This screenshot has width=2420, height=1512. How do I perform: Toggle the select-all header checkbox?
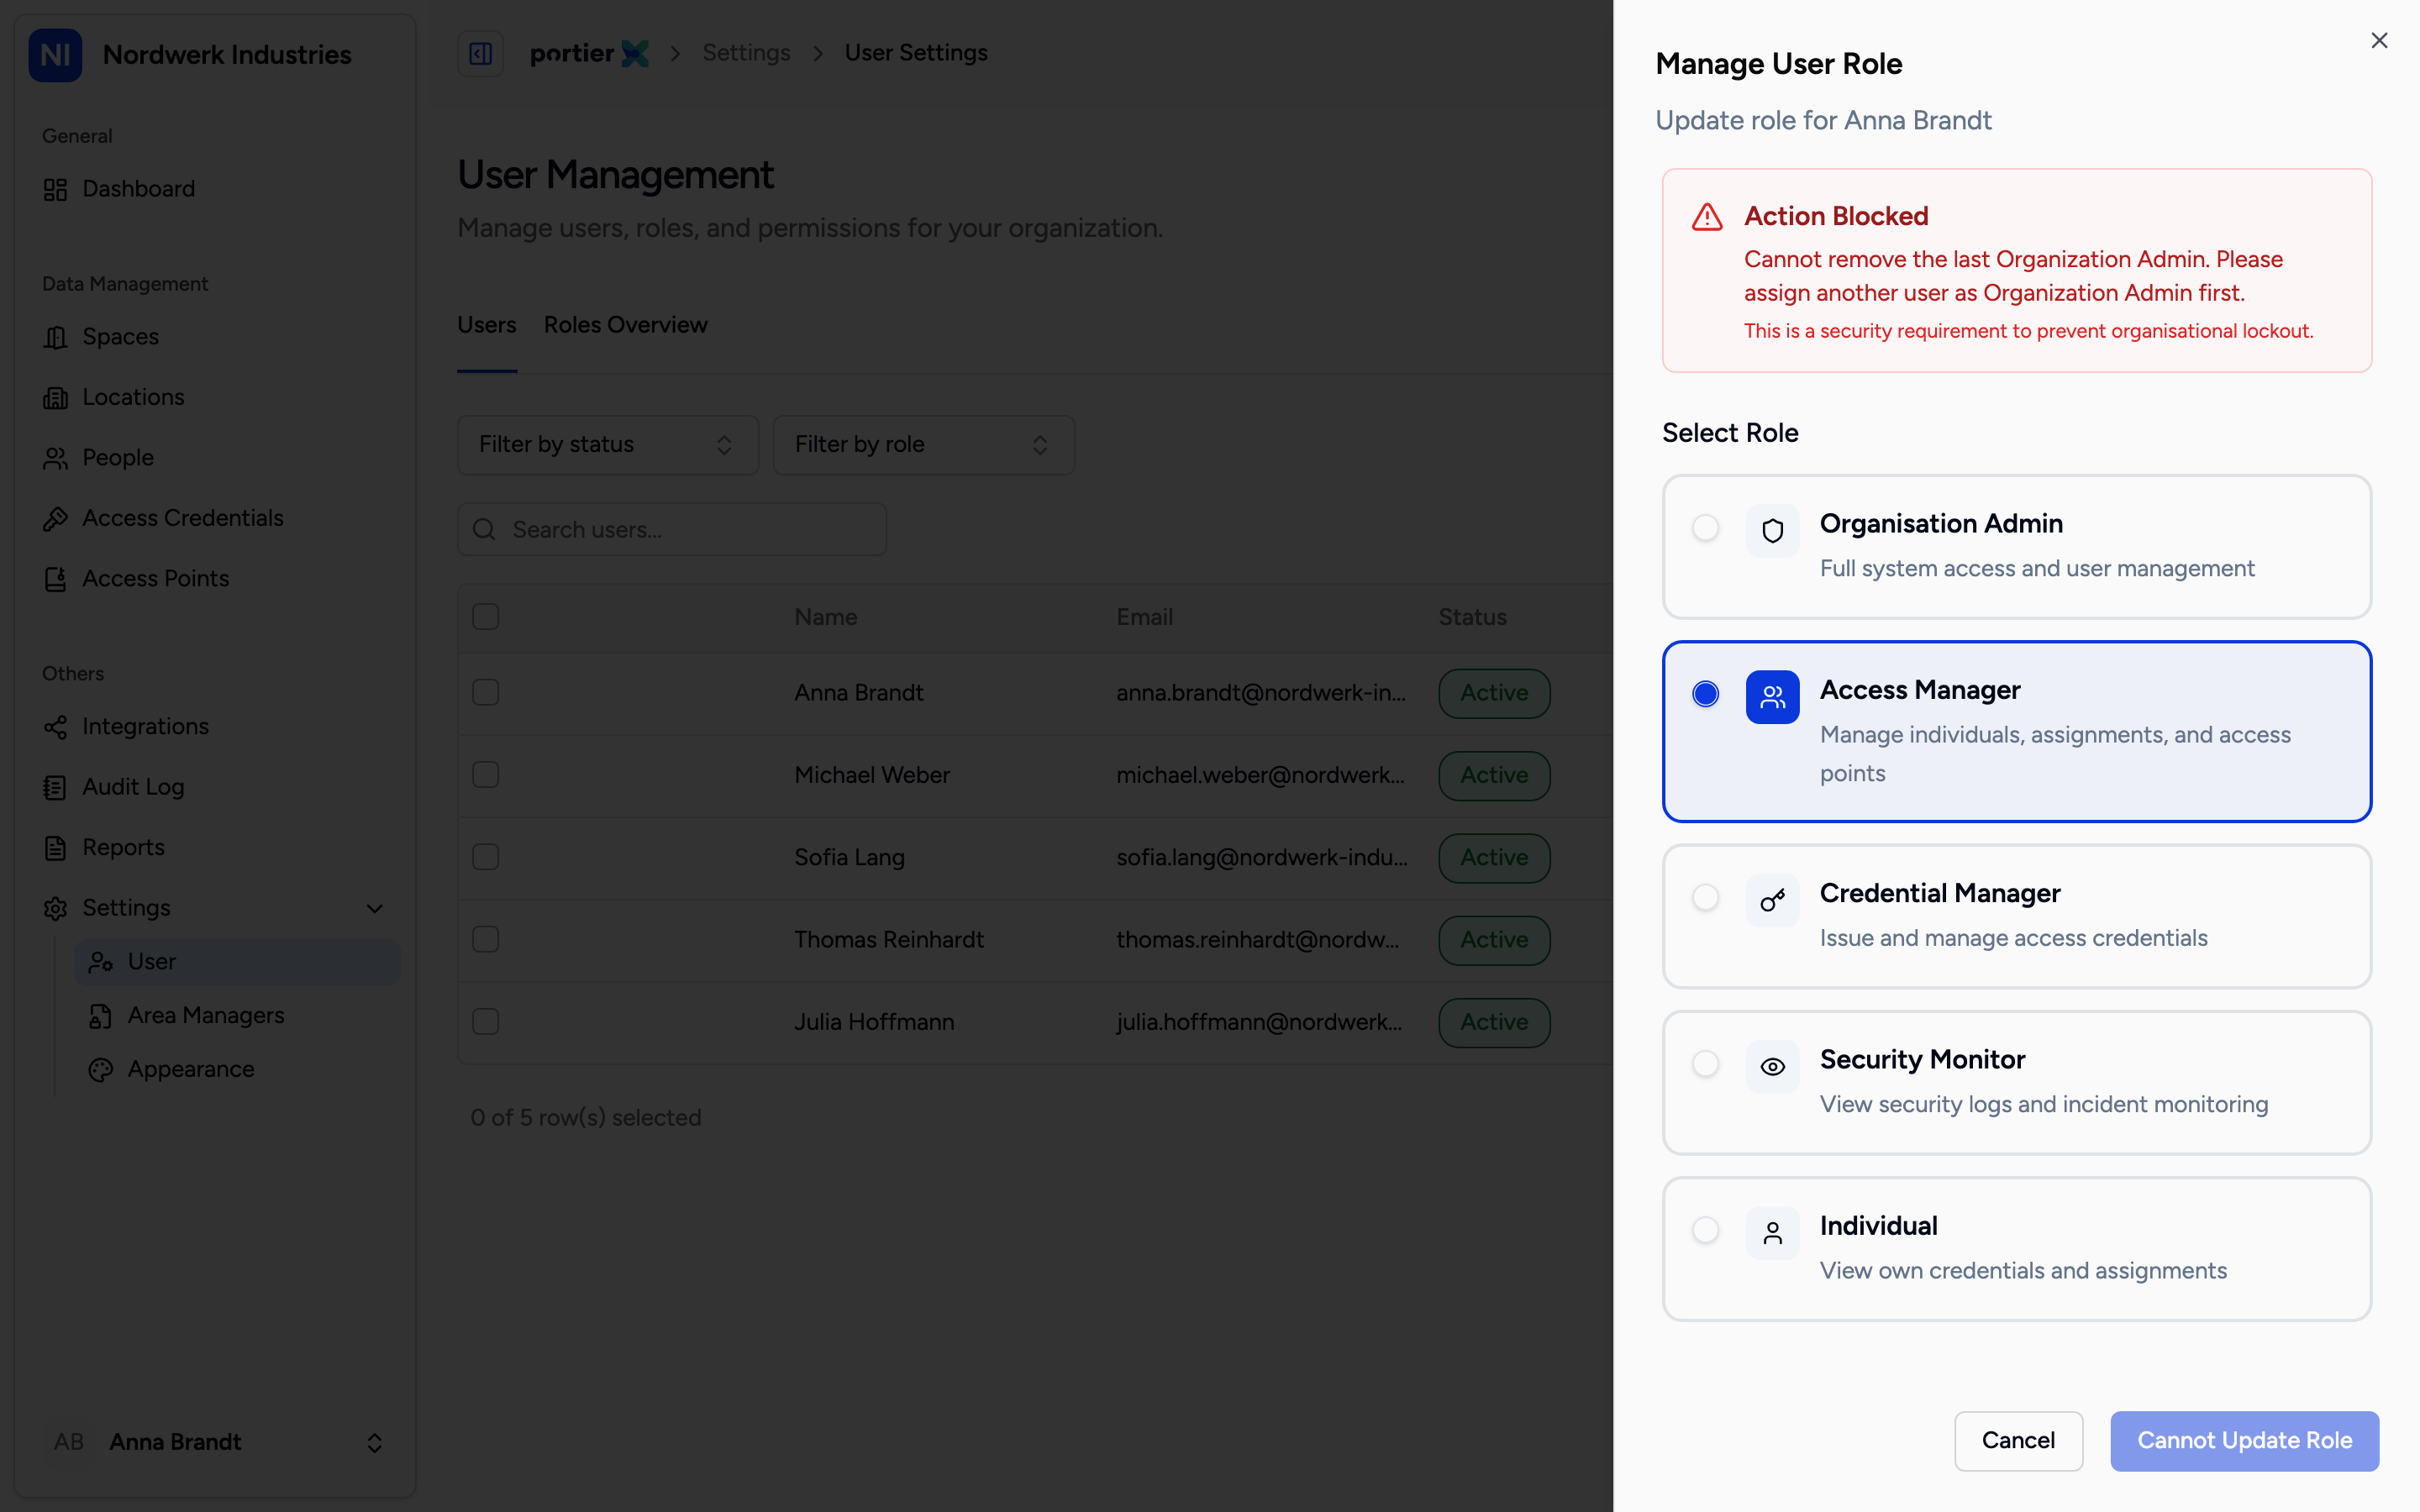pos(486,617)
